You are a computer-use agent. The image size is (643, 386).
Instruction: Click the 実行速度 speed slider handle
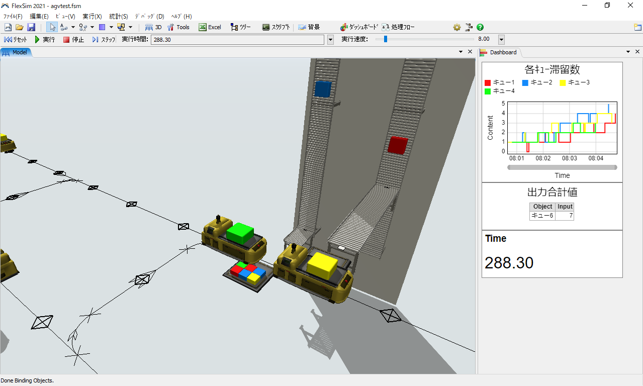point(385,39)
